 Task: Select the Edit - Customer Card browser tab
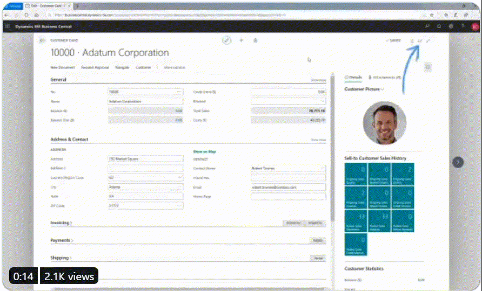48,6
